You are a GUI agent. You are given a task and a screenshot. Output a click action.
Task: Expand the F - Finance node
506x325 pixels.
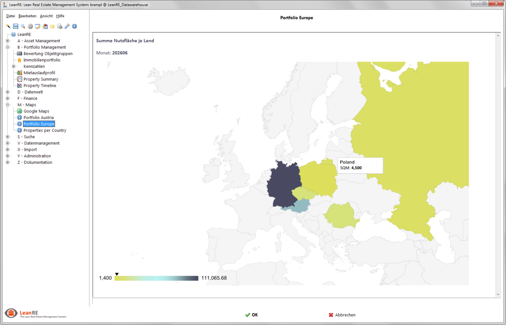click(x=8, y=99)
